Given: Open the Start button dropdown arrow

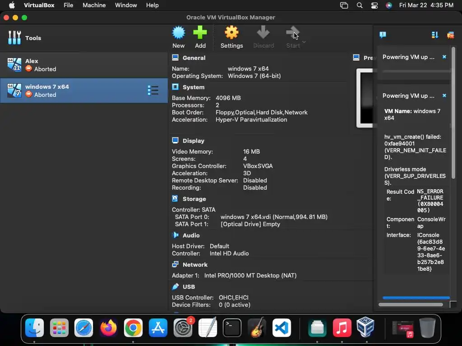Looking at the screenshot, I should click(x=304, y=42).
